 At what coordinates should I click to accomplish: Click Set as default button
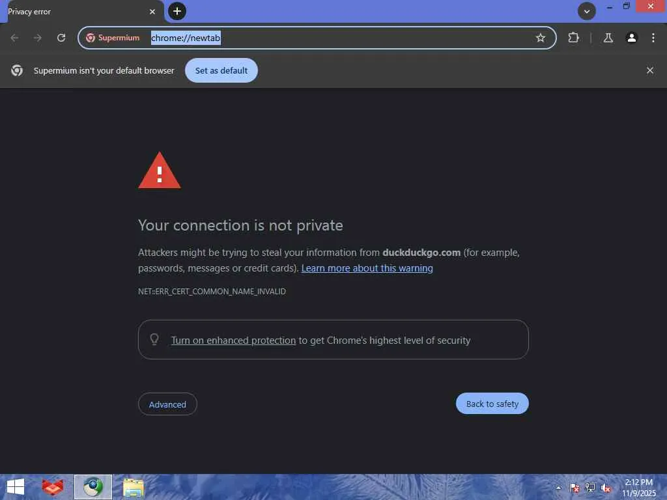[221, 70]
